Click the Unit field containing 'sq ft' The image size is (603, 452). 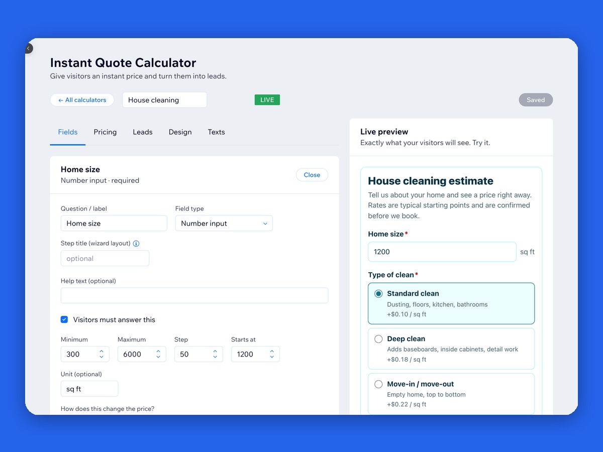89,389
